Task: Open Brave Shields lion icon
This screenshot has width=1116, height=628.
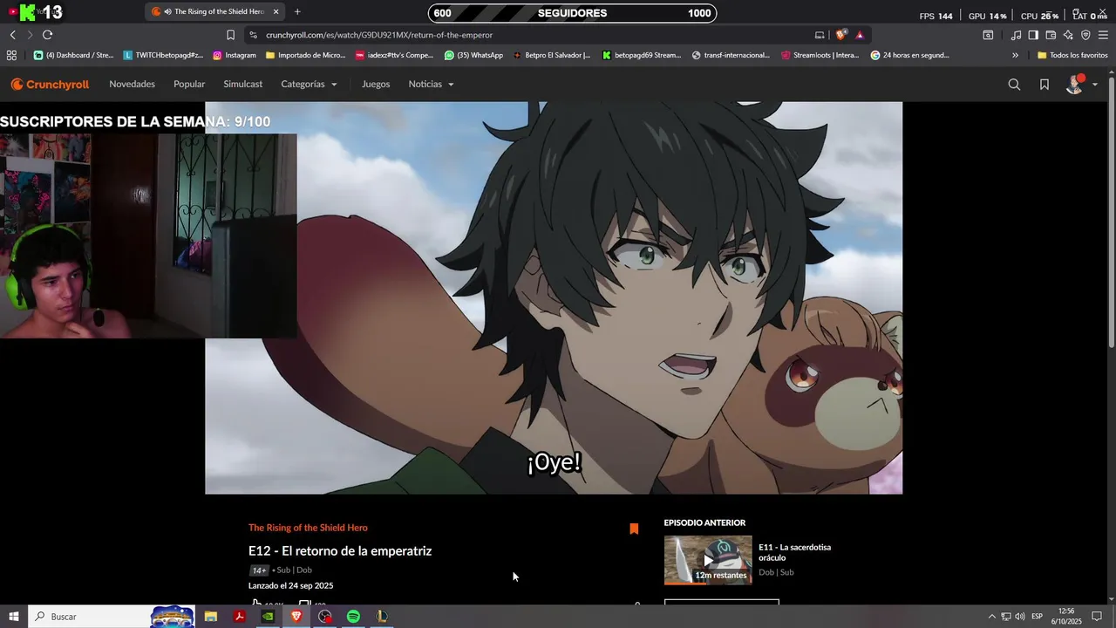Action: (840, 35)
